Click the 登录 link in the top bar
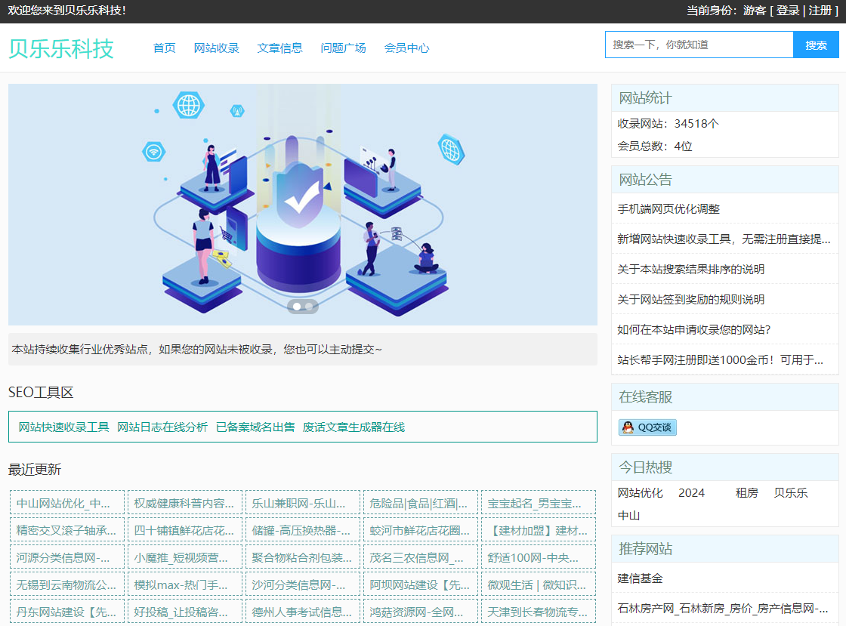The width and height of the screenshot is (846, 626). pos(788,11)
